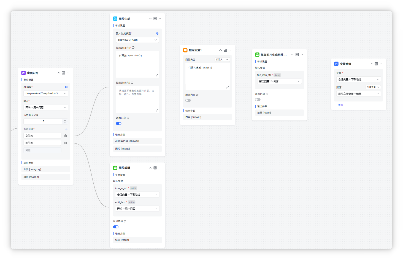Delete the 图生图 intent category
403x260 pixels.
pyautogui.click(x=66, y=143)
